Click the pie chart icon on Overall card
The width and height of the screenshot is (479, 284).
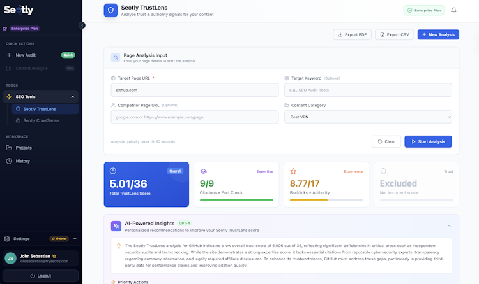113,171
